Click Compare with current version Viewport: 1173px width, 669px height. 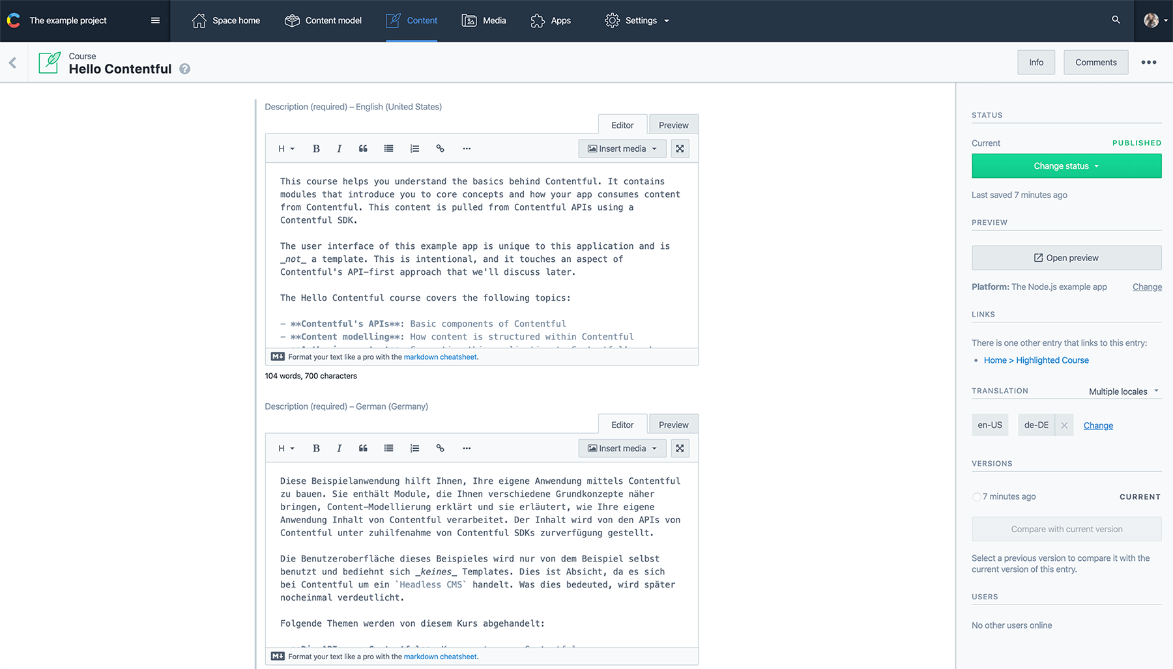click(1066, 529)
